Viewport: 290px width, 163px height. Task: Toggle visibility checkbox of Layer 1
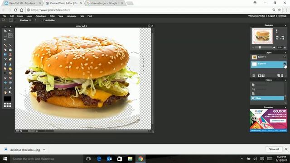285,57
